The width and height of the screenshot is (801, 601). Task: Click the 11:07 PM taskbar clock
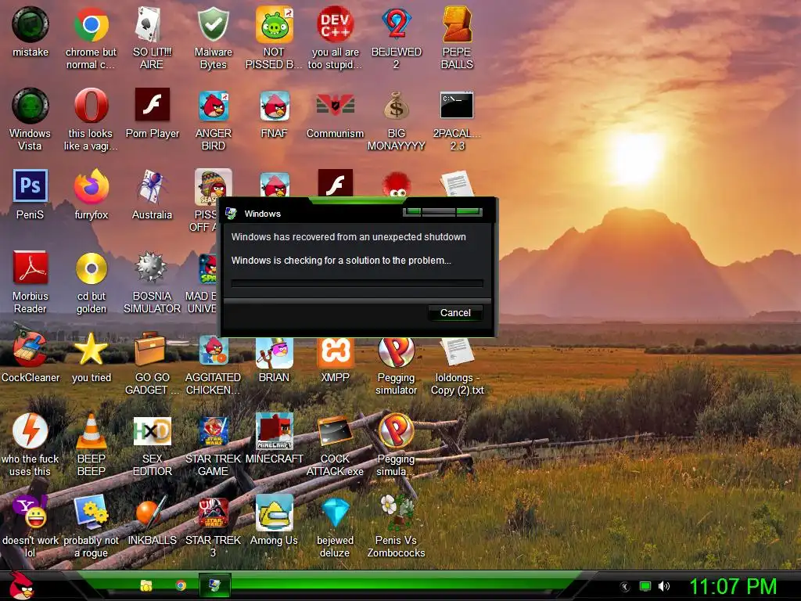coord(734,586)
